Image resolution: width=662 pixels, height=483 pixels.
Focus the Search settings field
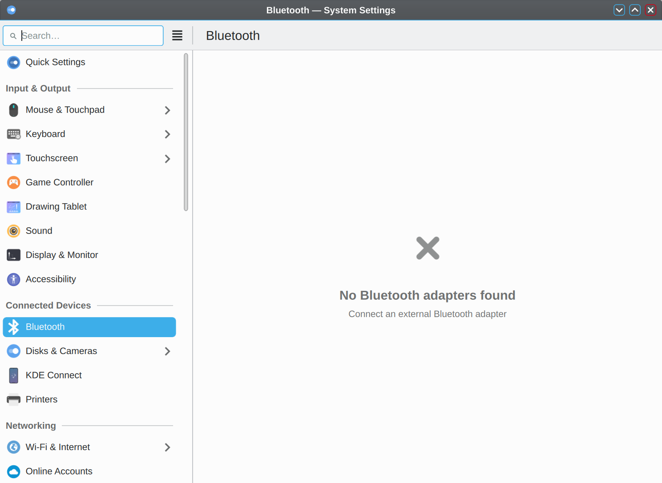(89, 36)
